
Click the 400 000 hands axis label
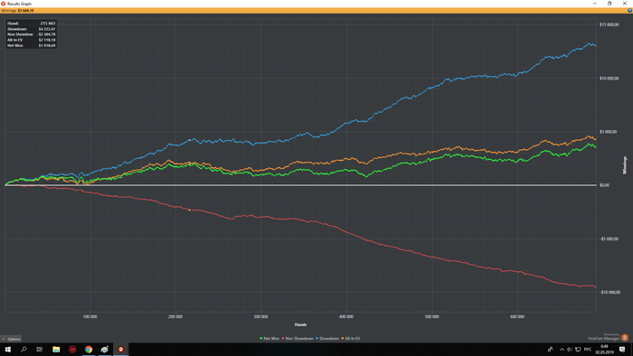346,317
